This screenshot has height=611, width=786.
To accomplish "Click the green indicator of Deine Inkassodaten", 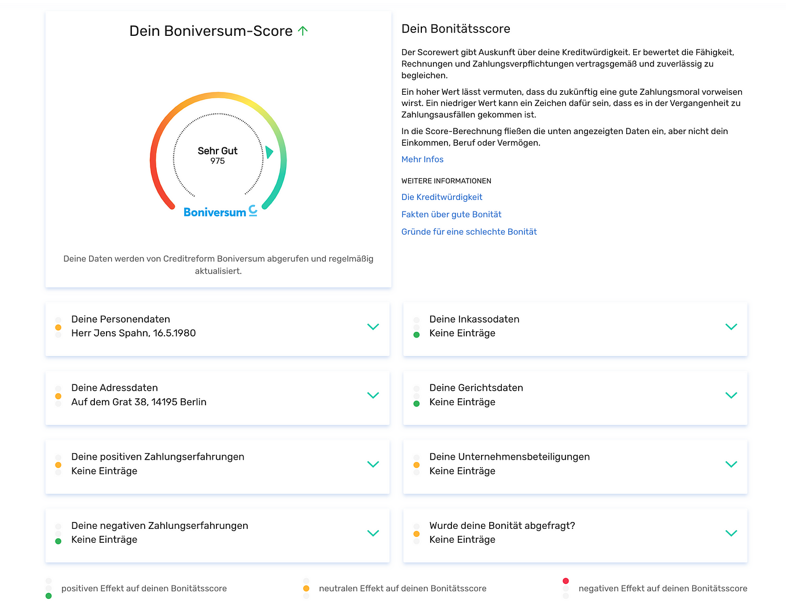I will [x=417, y=335].
